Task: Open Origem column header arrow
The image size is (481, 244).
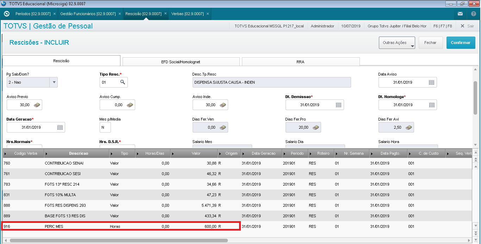Action: click(x=220, y=154)
